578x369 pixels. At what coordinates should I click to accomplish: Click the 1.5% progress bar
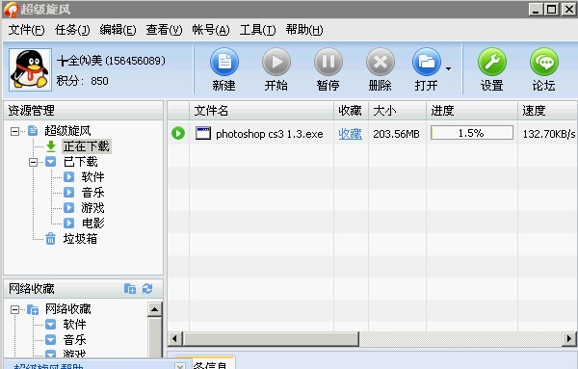click(x=472, y=133)
